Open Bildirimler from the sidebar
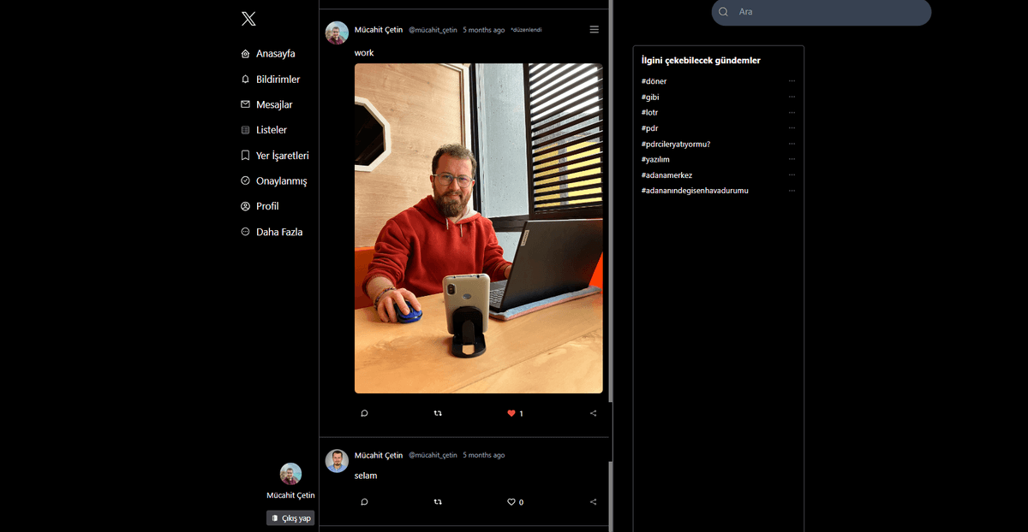Screen dimensions: 1028x532 tap(278, 79)
